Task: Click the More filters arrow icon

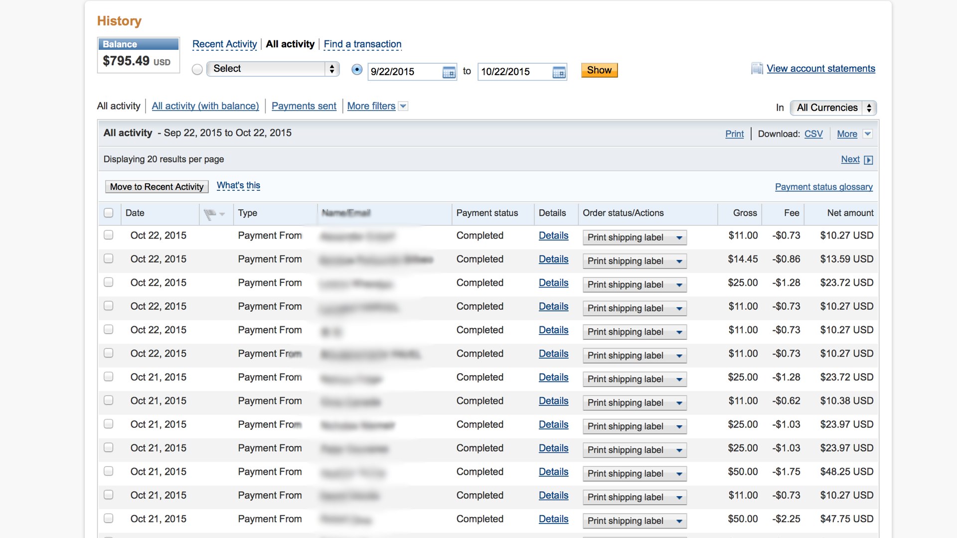Action: click(403, 106)
